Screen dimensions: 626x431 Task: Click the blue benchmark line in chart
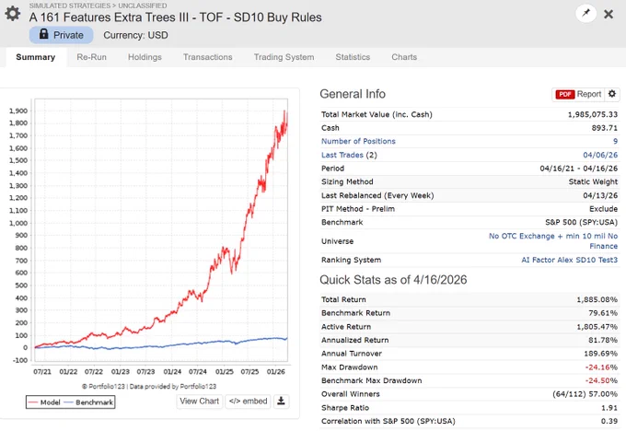click(x=159, y=346)
